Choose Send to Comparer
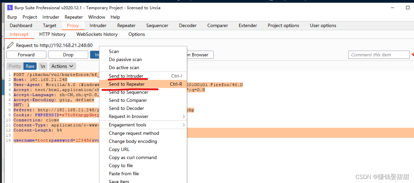This screenshot has height=183, width=414. pos(143,100)
